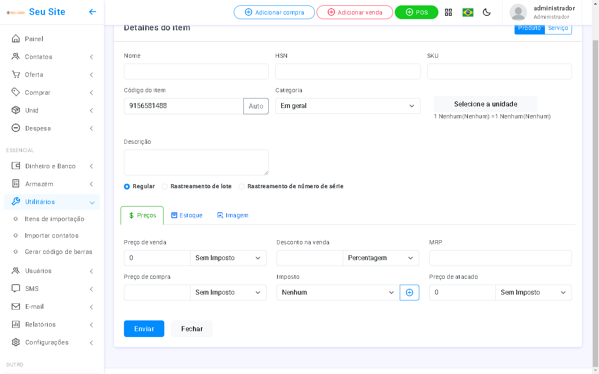Click the Brazil flag language icon
599x374 pixels.
click(468, 12)
